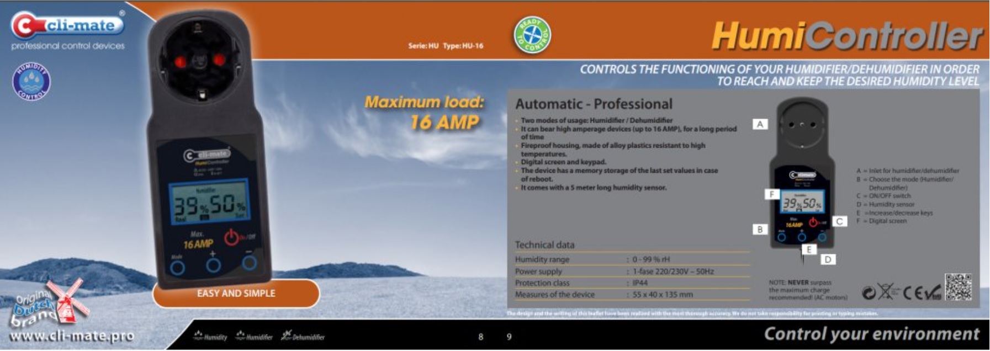Click the minus button circle on the large device
Screen dimensions: 990x351
[250, 262]
